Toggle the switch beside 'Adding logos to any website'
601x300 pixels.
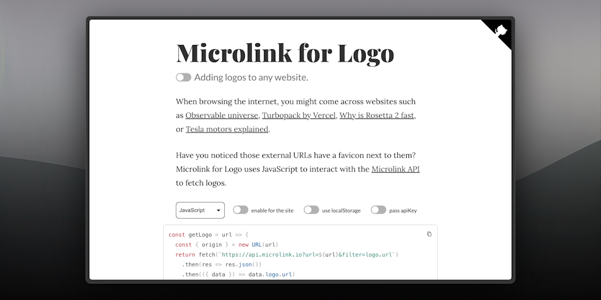(x=184, y=77)
